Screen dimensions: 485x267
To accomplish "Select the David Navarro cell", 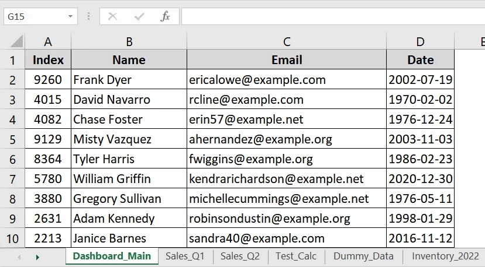I will click(129, 99).
